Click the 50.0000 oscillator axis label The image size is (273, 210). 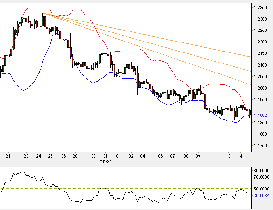click(262, 189)
